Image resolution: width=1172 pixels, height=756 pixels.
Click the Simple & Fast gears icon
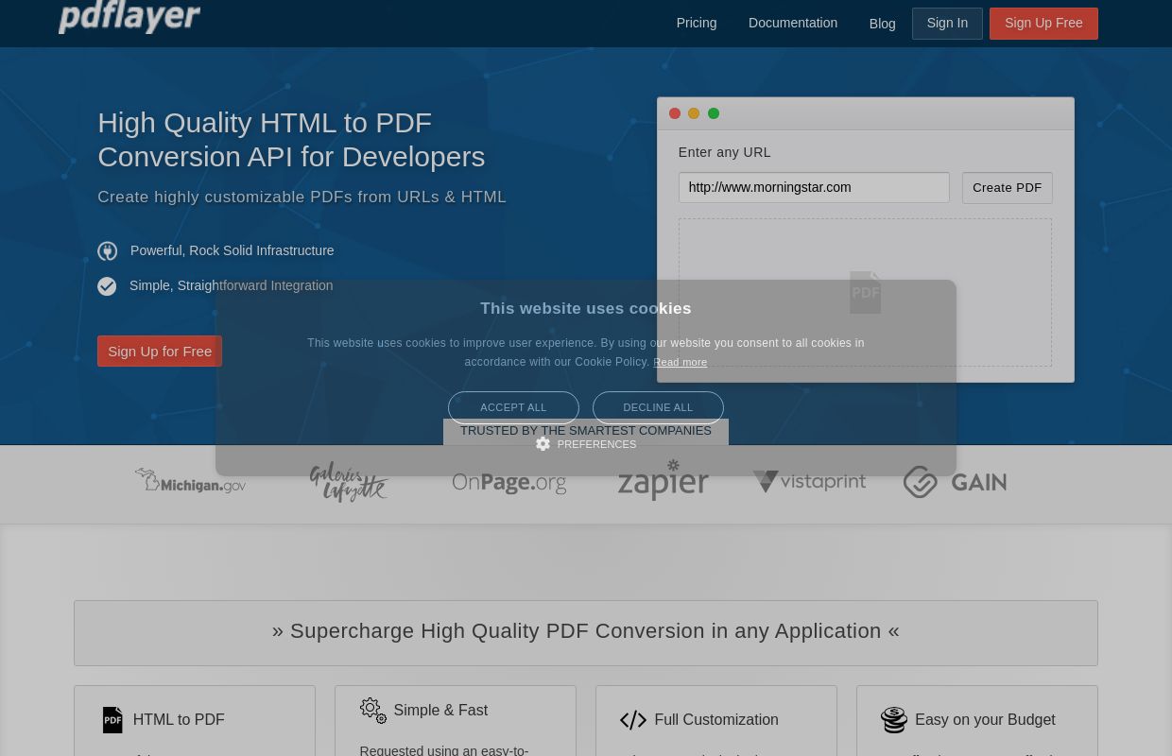point(373,711)
